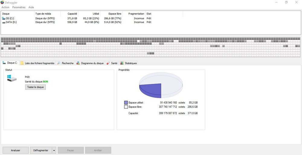Viewport: 302px width, 155px height.
Task: Click the 91 438 940 160 octets value
Action: click(169, 102)
